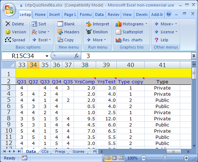Switch to the Scores sheet tab
This screenshot has width=198, height=162.
pos(78,151)
